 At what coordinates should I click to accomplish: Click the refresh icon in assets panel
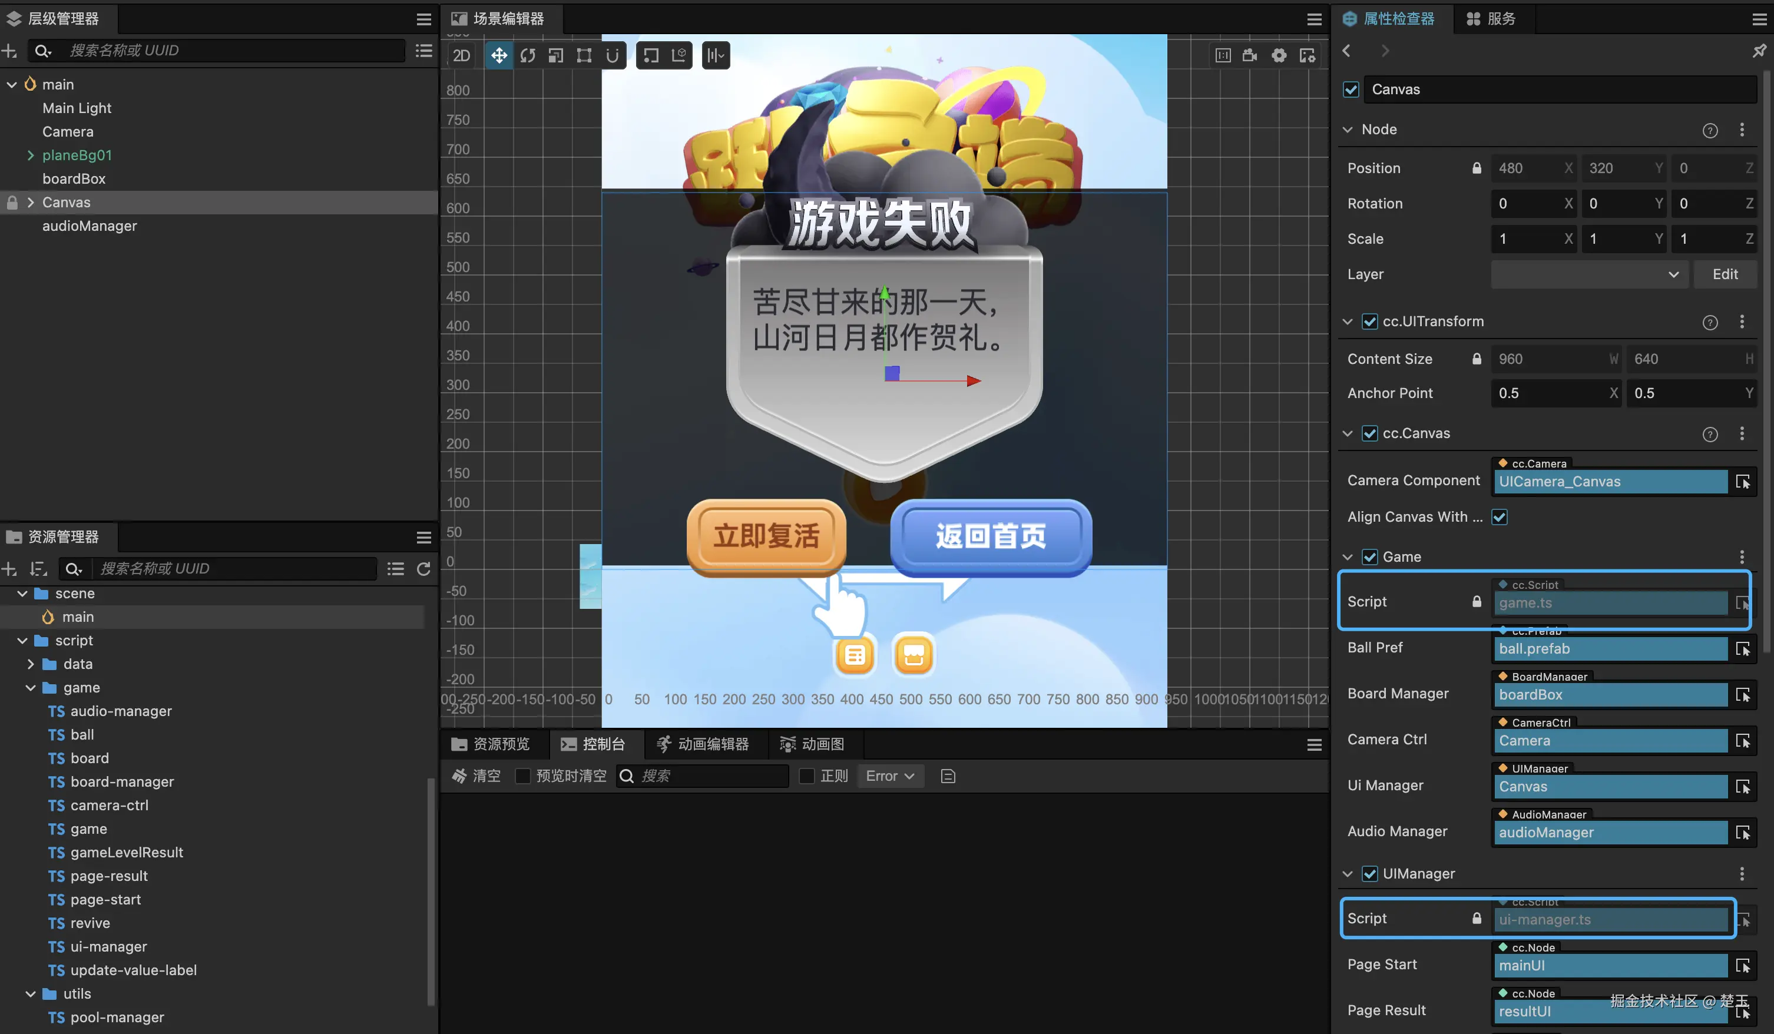pos(423,569)
